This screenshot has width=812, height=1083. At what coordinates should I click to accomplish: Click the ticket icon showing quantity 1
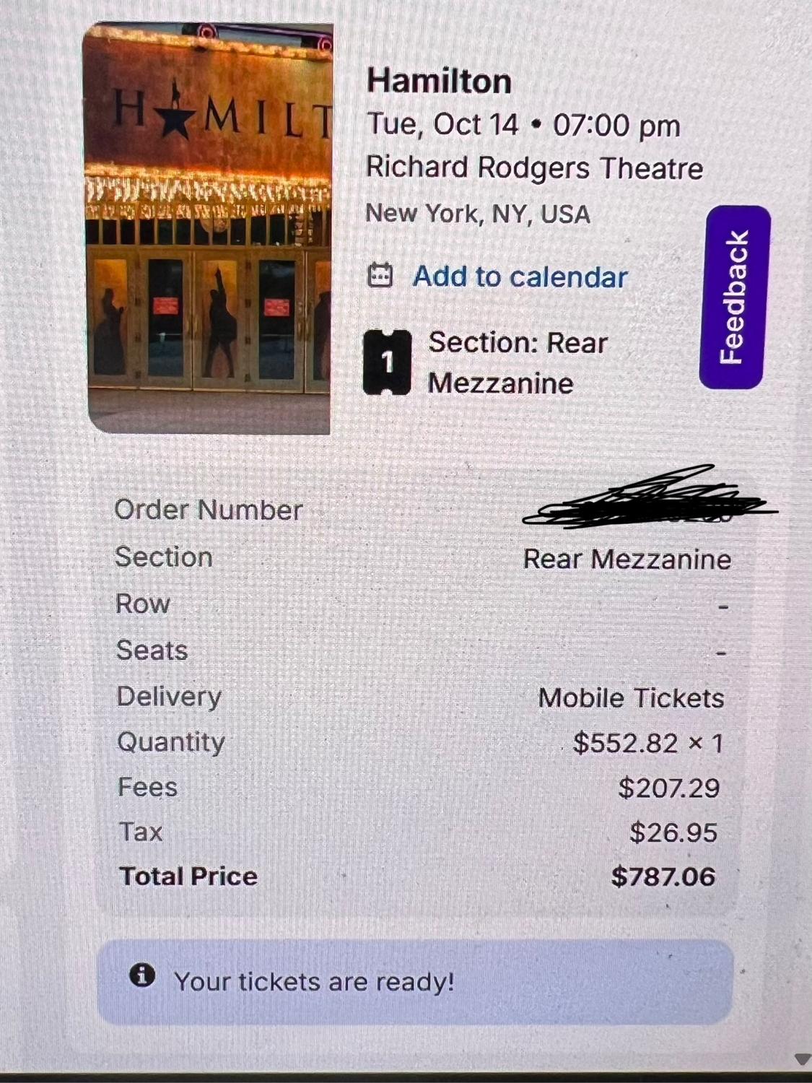click(388, 362)
